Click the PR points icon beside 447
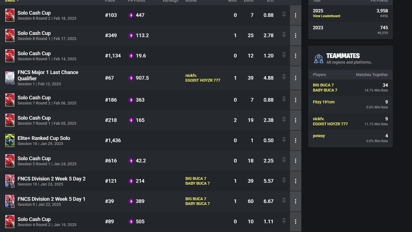The width and height of the screenshot is (412, 232). (x=131, y=15)
